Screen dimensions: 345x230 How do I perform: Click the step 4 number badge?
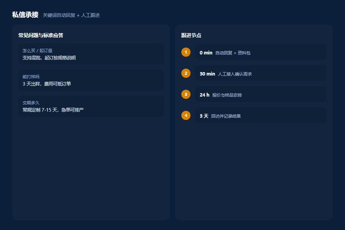coord(186,115)
